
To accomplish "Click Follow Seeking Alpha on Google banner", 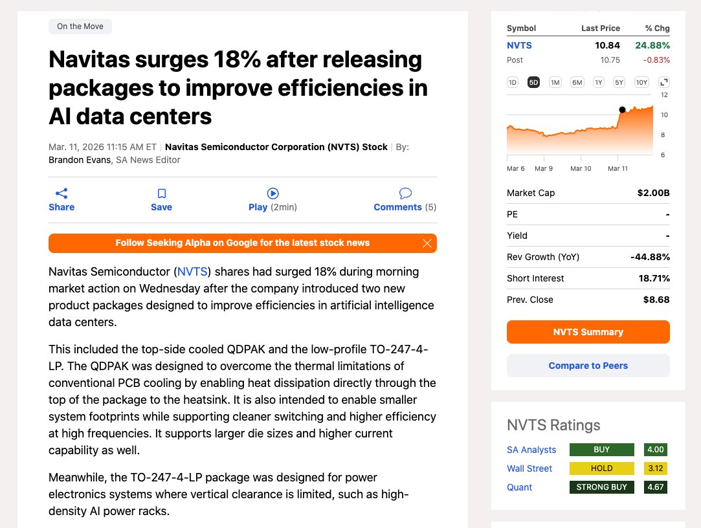I will click(x=242, y=243).
